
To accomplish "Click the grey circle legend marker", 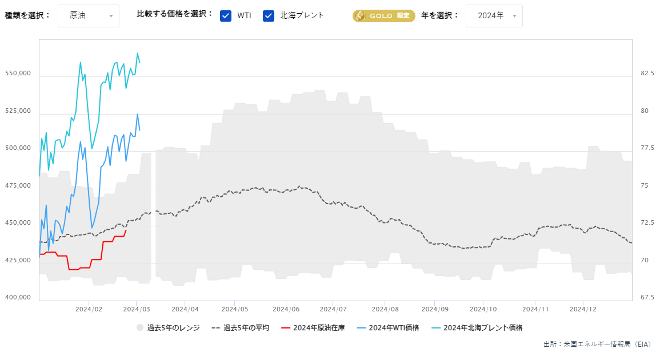I will [x=140, y=328].
